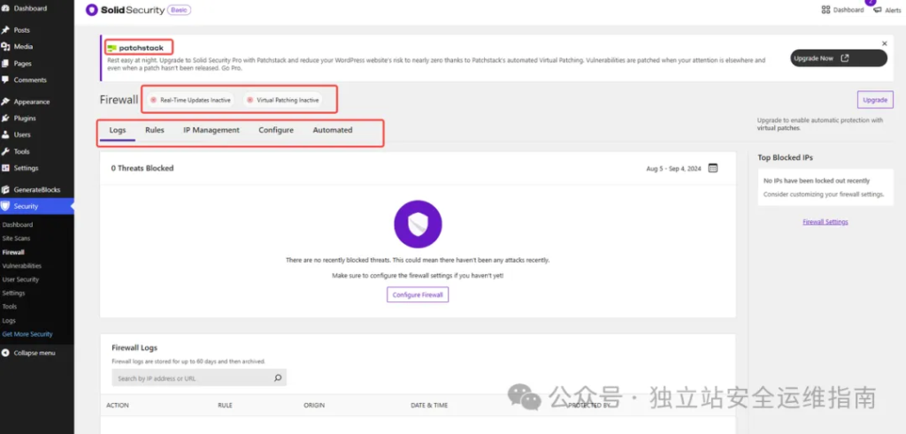Image resolution: width=906 pixels, height=434 pixels.
Task: Open the Configure tab
Action: (276, 131)
